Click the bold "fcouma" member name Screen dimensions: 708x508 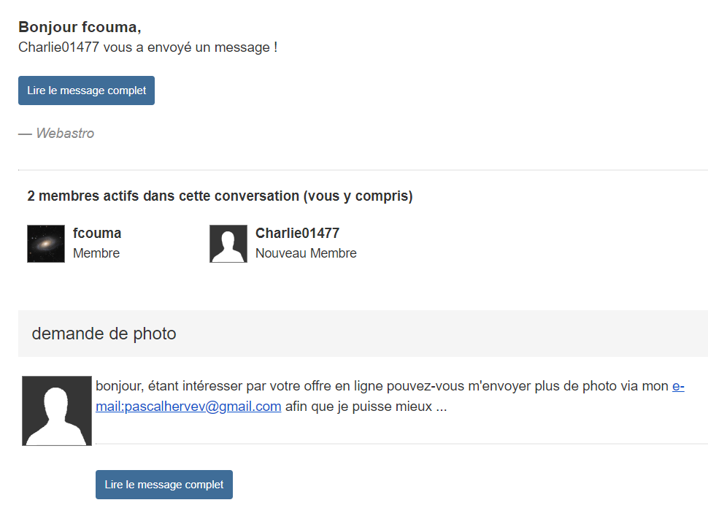[x=97, y=234]
